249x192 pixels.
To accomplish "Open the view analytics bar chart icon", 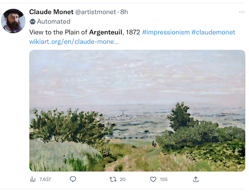I will point(33,179).
